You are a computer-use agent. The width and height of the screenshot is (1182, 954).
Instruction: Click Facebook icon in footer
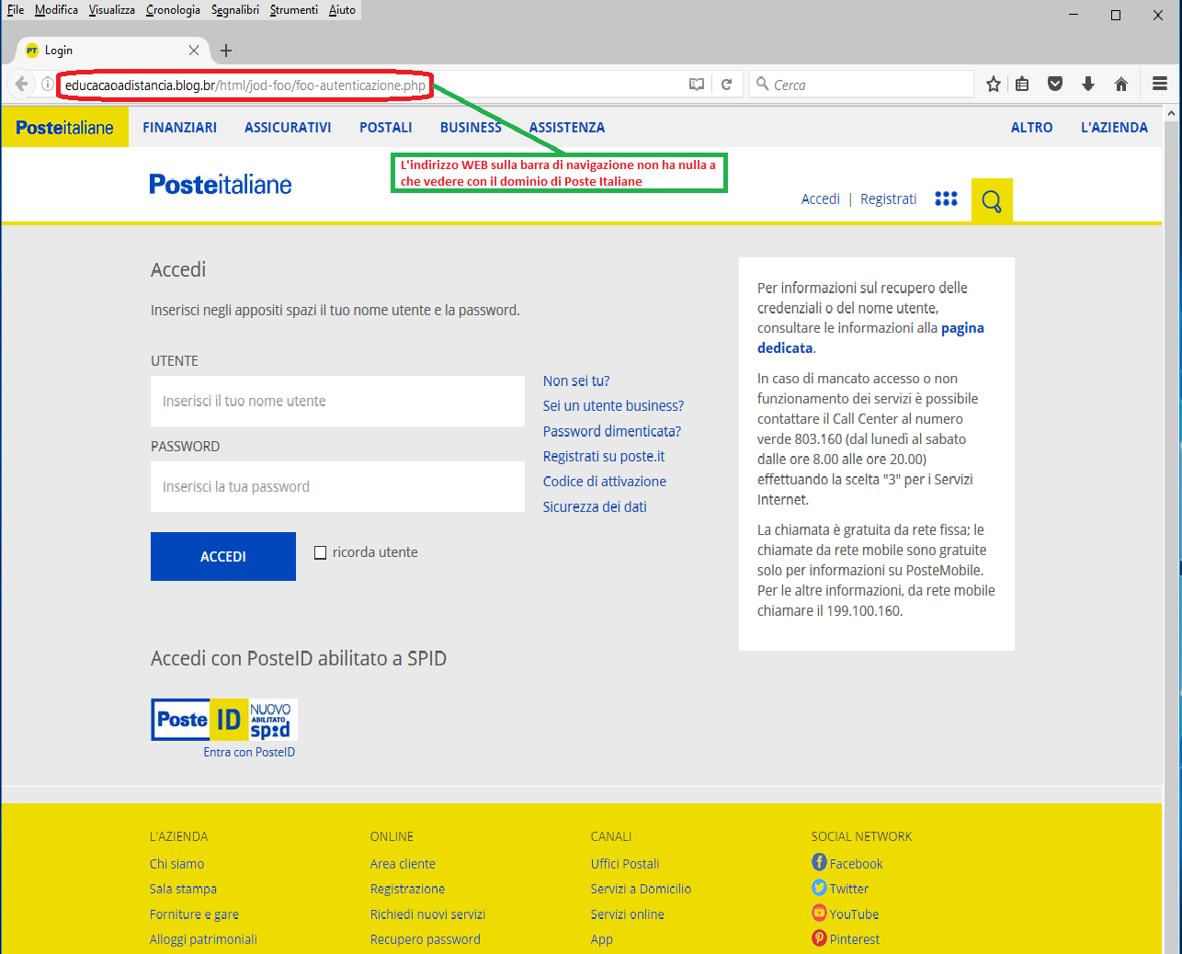coord(819,862)
